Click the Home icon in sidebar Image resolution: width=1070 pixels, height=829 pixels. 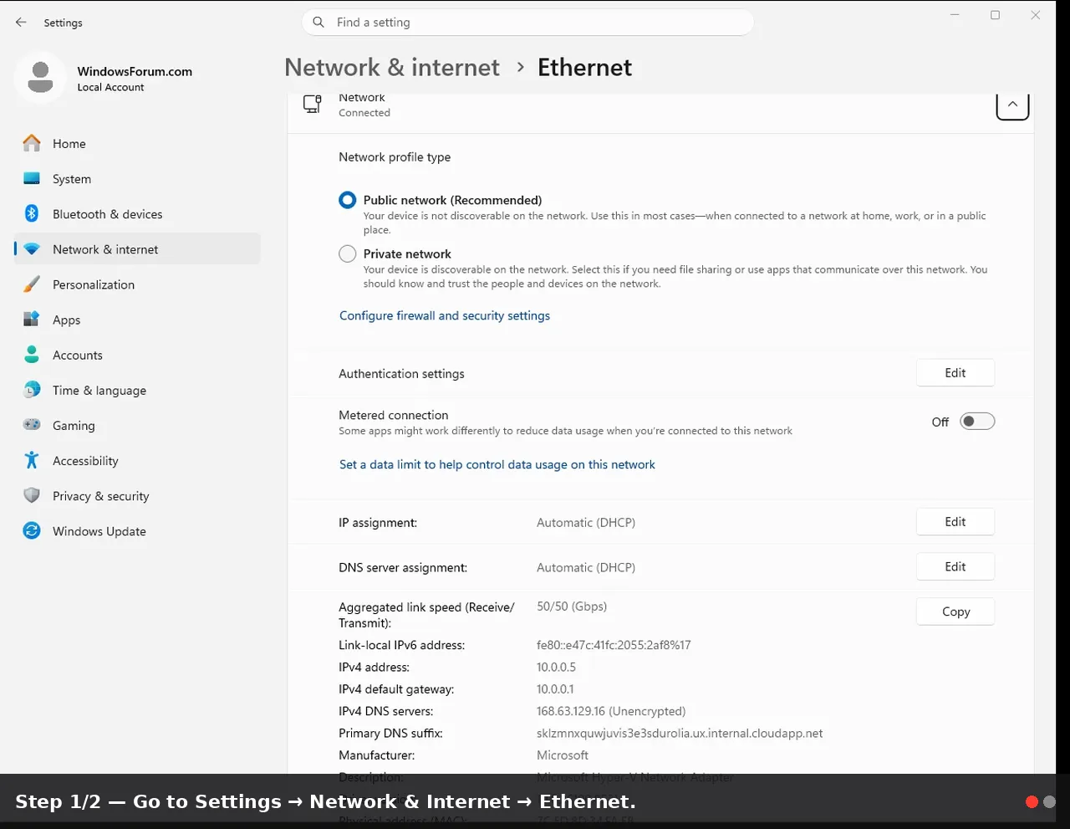[32, 144]
